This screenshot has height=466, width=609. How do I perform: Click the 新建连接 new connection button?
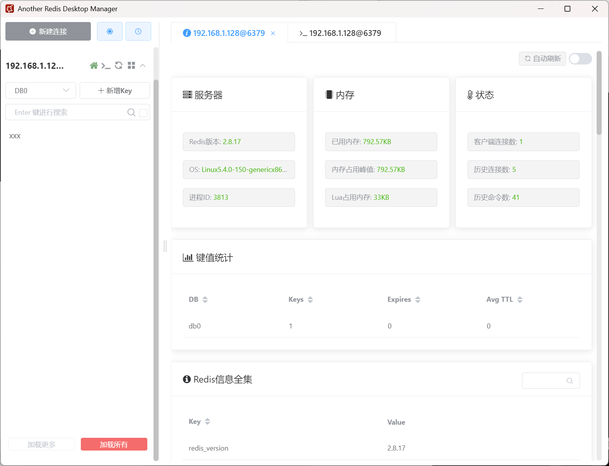[x=48, y=31]
